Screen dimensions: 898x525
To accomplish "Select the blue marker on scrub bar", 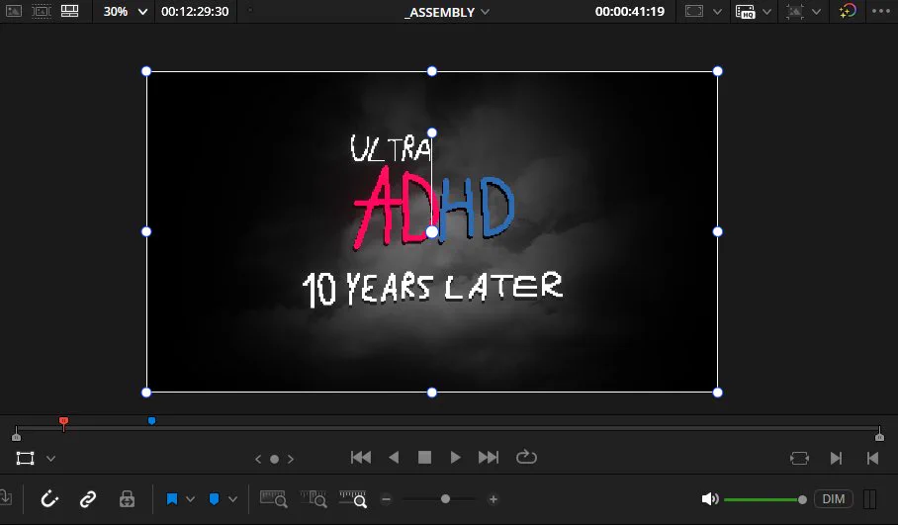I will 151,421.
